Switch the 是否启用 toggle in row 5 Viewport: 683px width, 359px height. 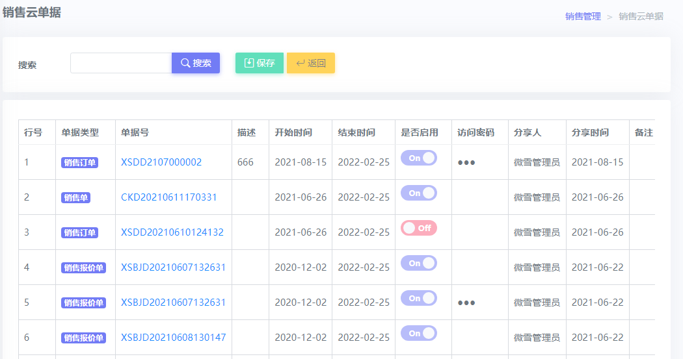tap(419, 298)
